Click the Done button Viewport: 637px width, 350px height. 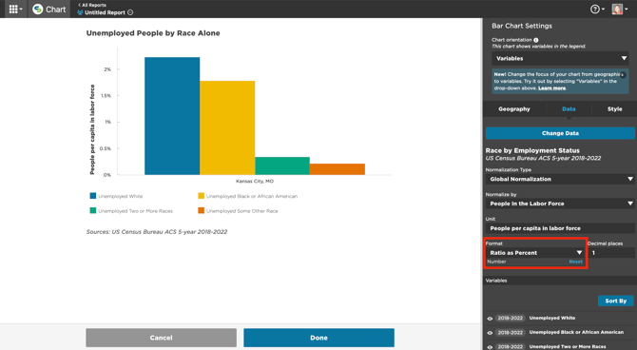point(318,338)
